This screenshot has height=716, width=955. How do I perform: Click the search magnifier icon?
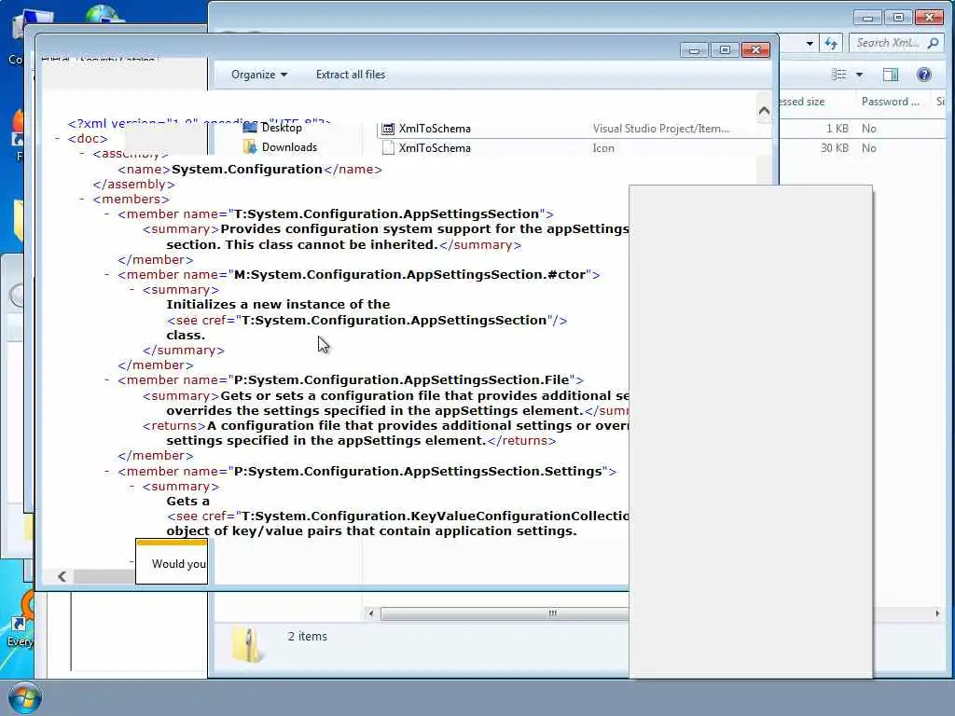pos(933,43)
